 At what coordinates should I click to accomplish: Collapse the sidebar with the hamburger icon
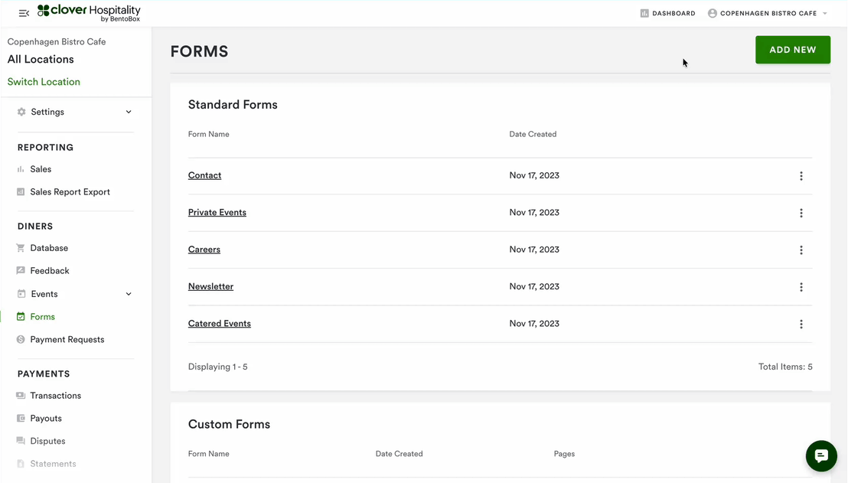click(x=24, y=13)
